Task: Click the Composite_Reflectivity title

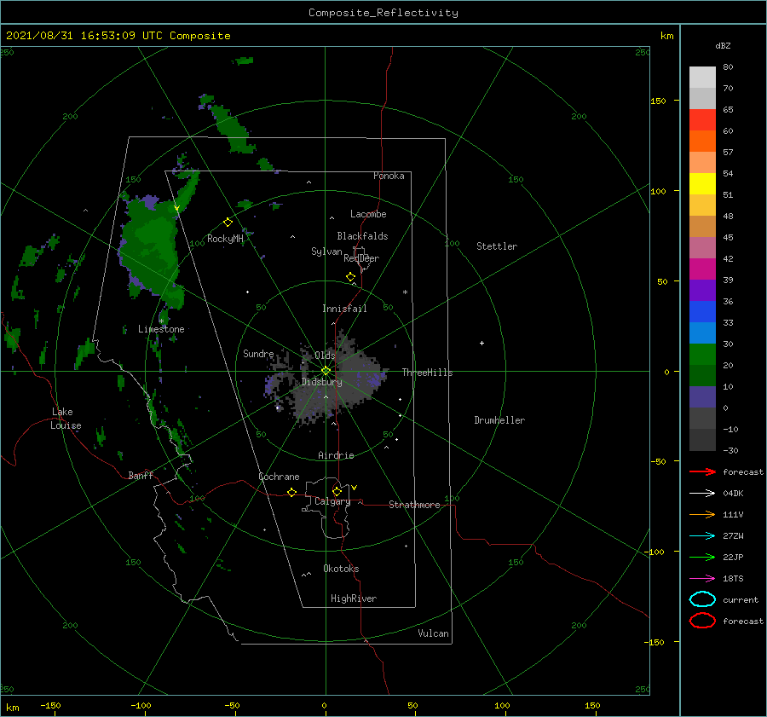Action: 383,13
